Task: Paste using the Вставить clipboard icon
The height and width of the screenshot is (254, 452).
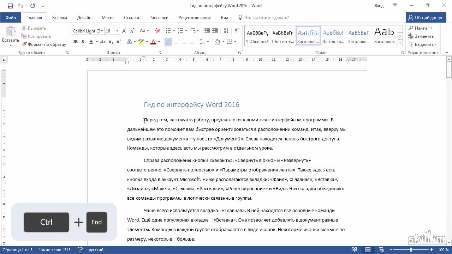Action: click(11, 32)
